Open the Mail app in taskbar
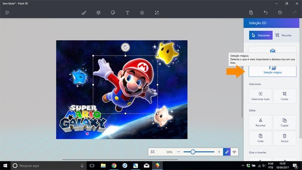This screenshot has height=170, width=302. (x=146, y=166)
